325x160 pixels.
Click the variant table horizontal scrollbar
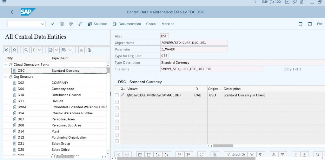coord(223,146)
